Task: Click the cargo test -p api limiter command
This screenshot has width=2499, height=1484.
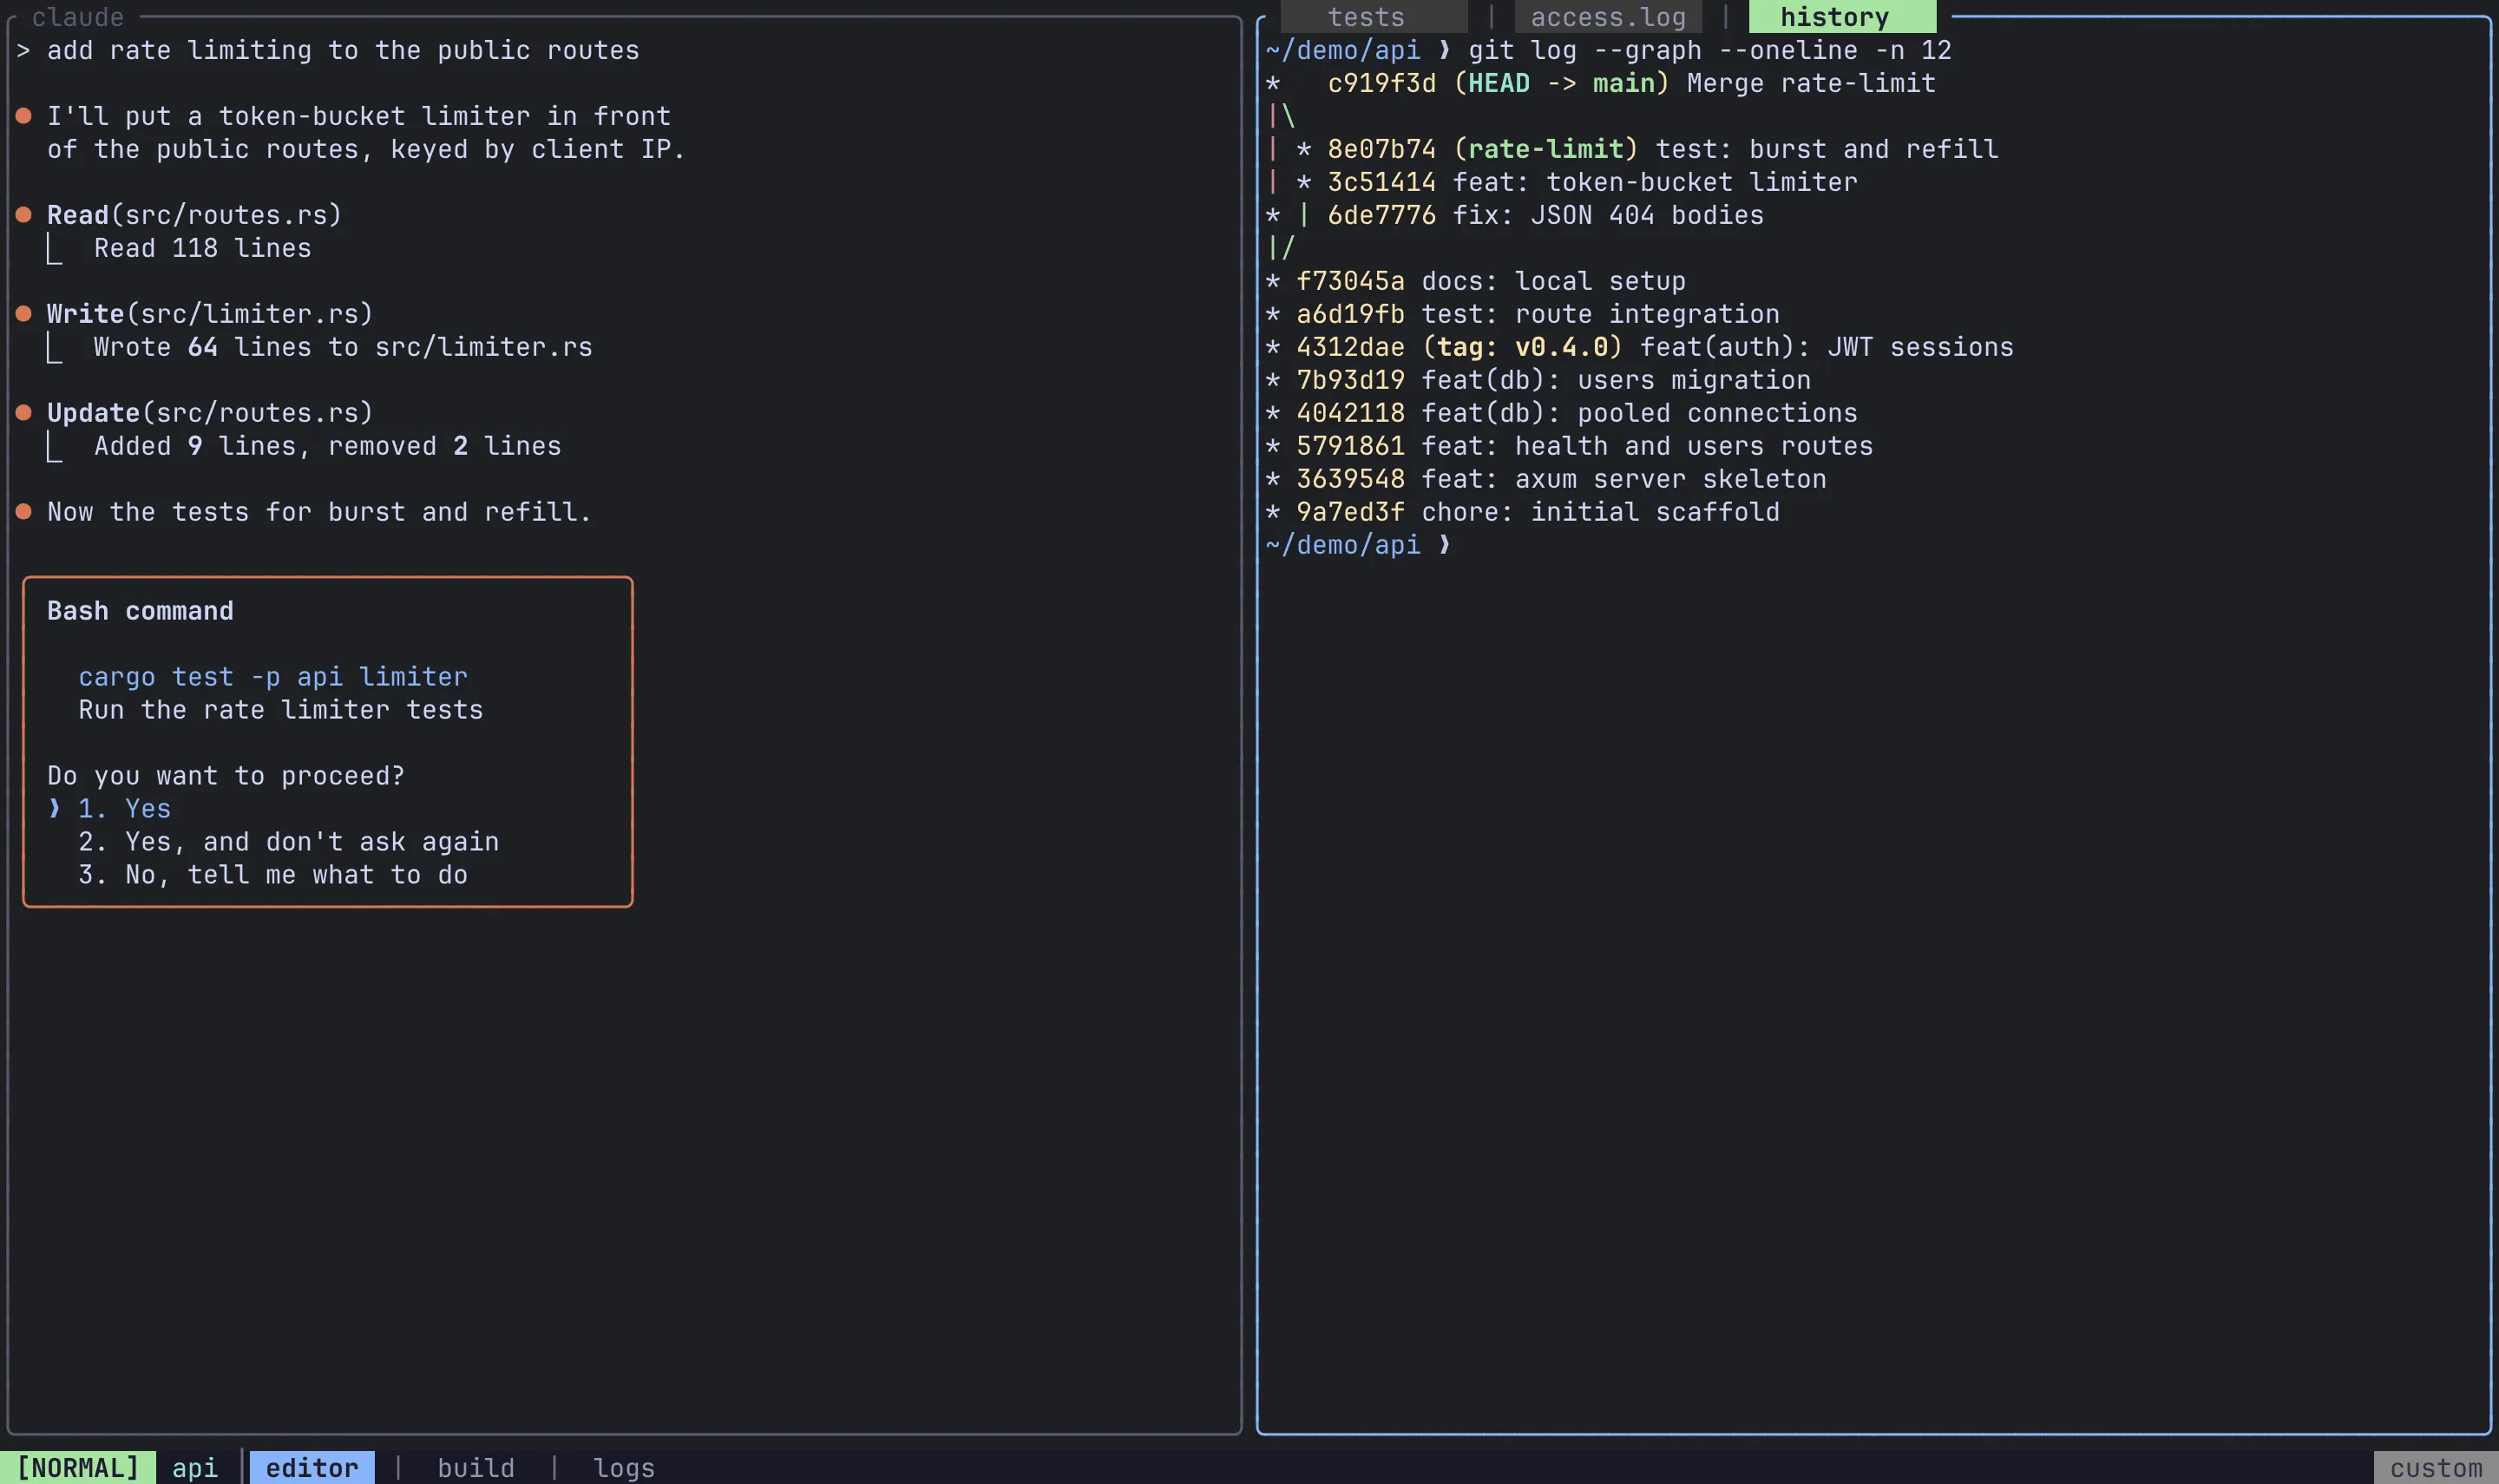Action: pos(272,676)
